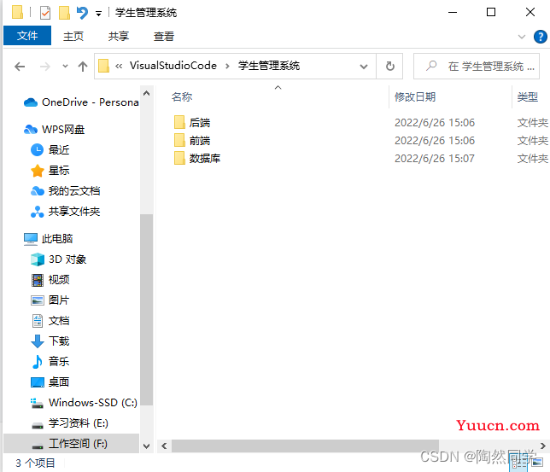Open the recent locations dropdown arrow
This screenshot has width=550, height=472.
pos(65,66)
